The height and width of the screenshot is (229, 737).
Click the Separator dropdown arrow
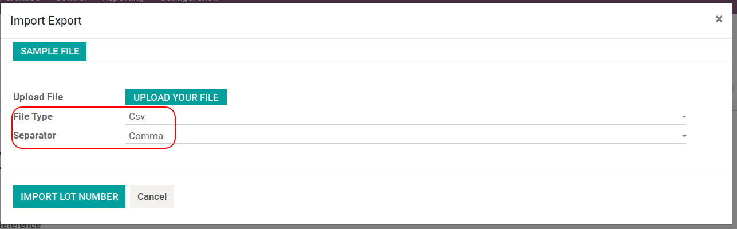pyautogui.click(x=684, y=136)
